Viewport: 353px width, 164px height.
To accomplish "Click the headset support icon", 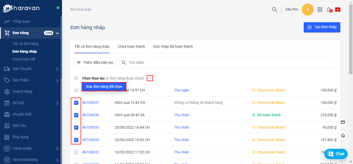I will coord(343,136).
